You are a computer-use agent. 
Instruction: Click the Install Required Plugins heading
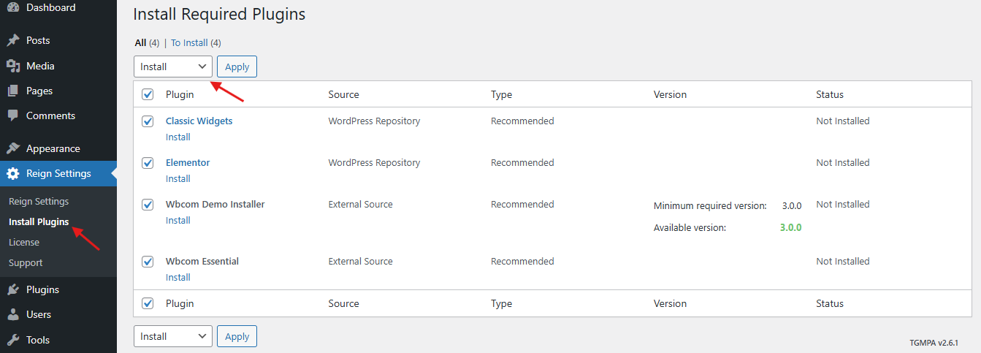219,14
